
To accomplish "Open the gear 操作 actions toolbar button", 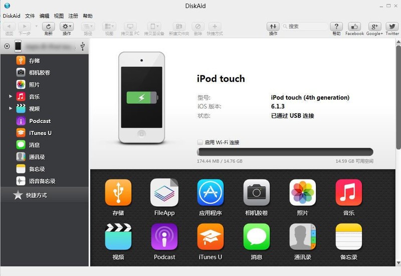I will (x=67, y=27).
